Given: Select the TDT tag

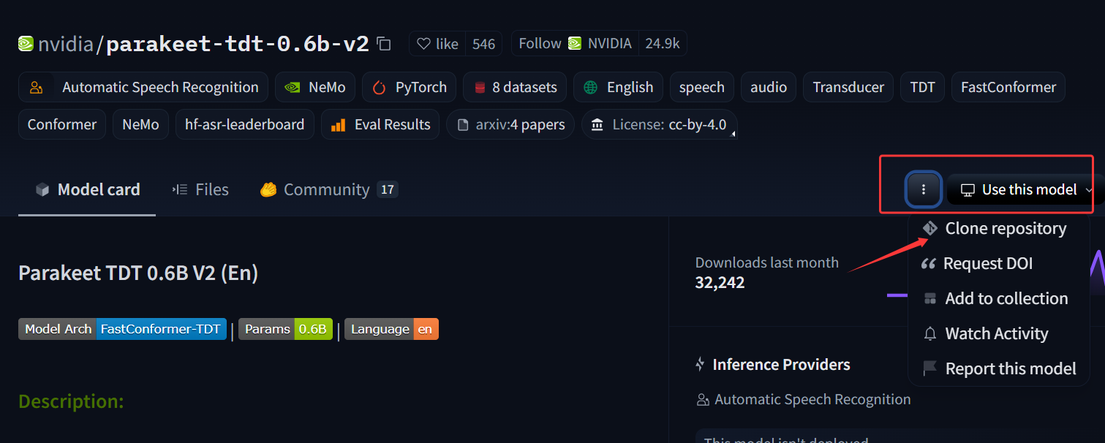Looking at the screenshot, I should (x=922, y=87).
